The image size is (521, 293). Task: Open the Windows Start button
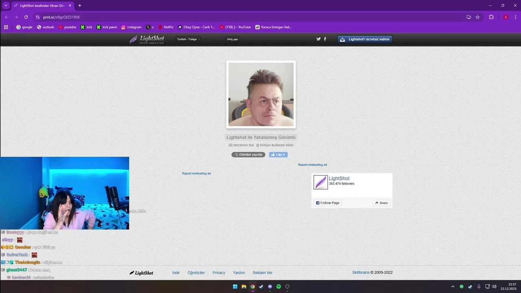pos(235,286)
